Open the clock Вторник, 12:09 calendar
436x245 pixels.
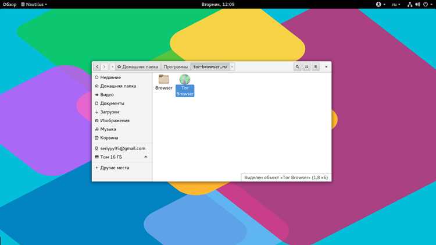[x=218, y=4]
